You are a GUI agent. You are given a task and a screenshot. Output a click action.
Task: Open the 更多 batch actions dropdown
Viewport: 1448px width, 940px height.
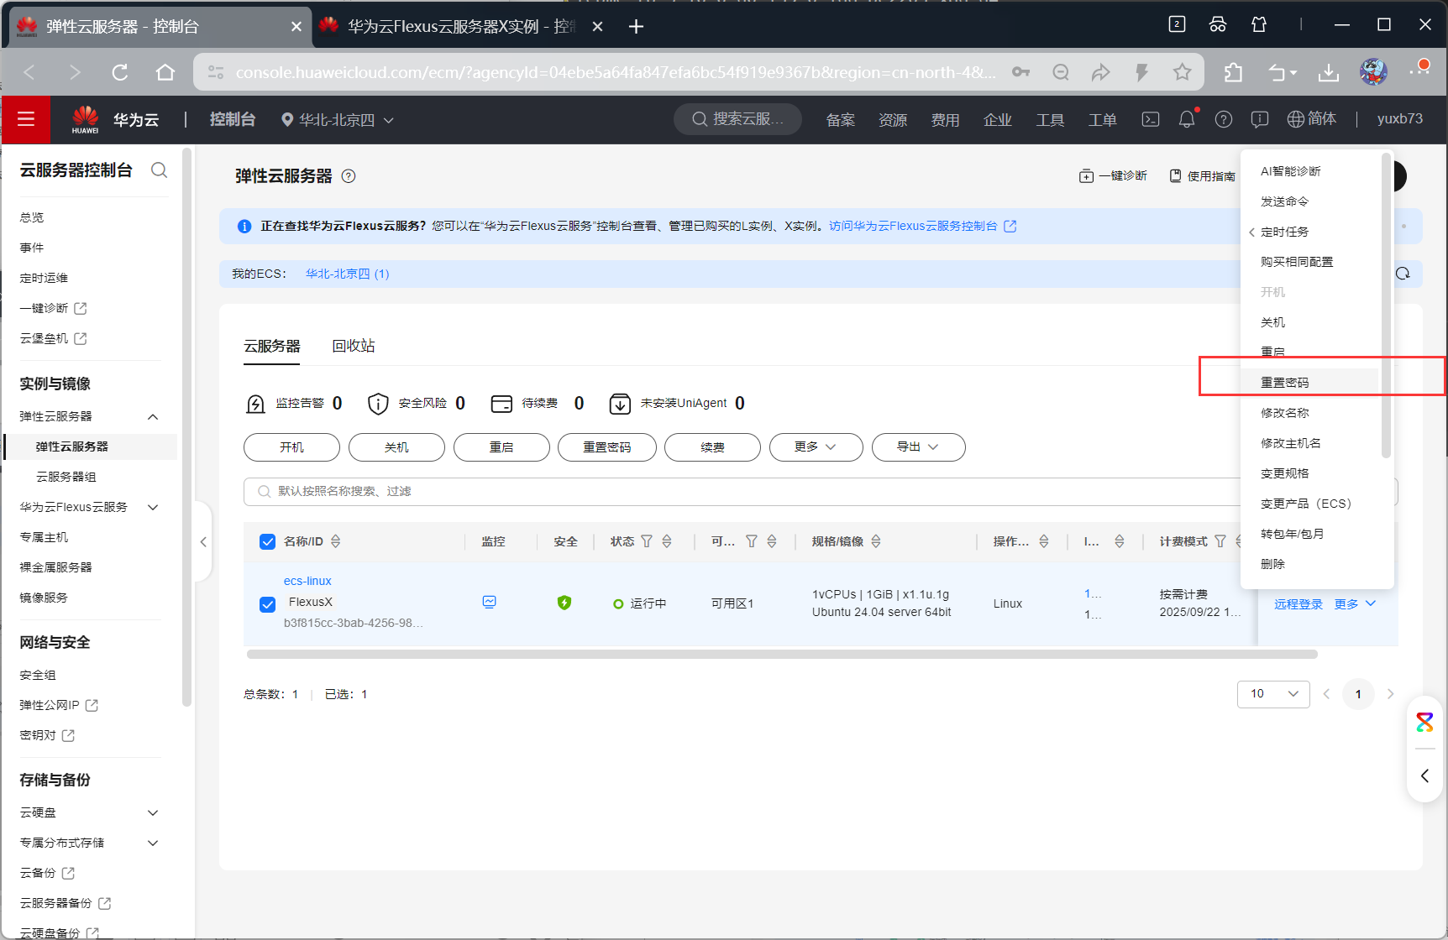coord(816,447)
